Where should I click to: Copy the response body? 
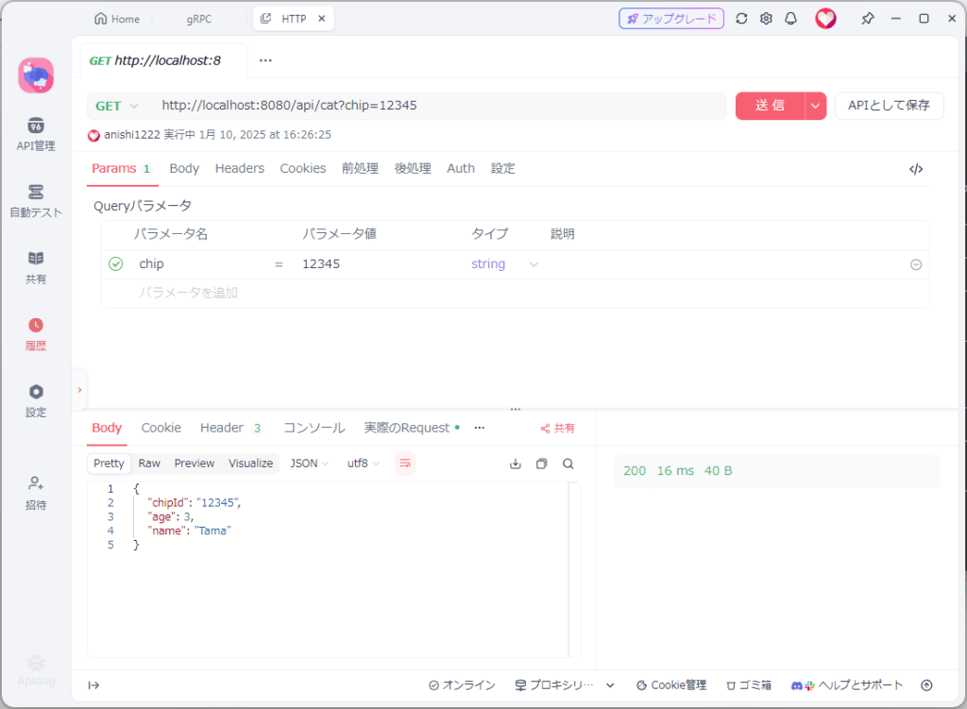coord(541,464)
